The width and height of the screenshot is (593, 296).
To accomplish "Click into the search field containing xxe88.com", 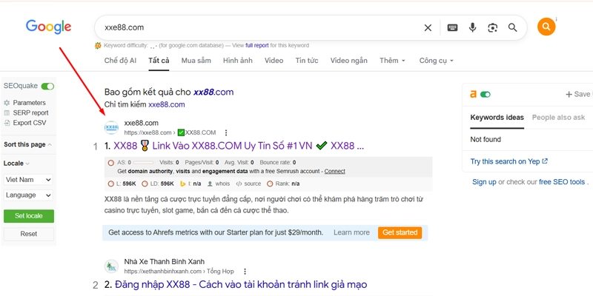I will coord(259,28).
